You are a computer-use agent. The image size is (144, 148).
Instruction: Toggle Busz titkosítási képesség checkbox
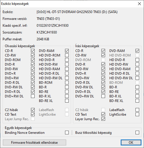point(137,133)
